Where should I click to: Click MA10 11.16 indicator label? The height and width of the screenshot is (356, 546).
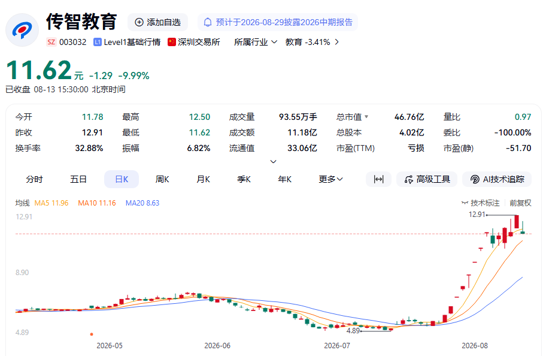tap(97, 203)
